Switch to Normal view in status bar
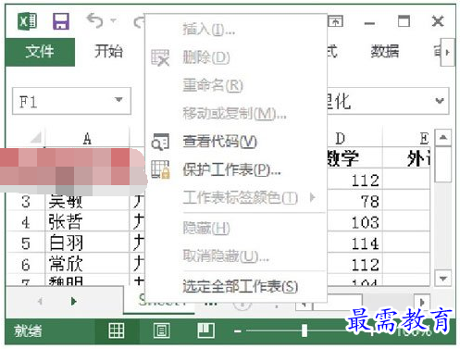The image size is (460, 349). click(117, 330)
